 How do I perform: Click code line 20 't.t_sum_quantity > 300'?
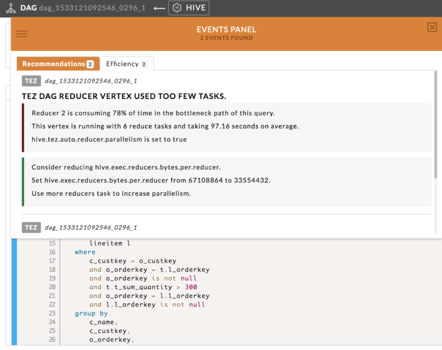click(151, 287)
